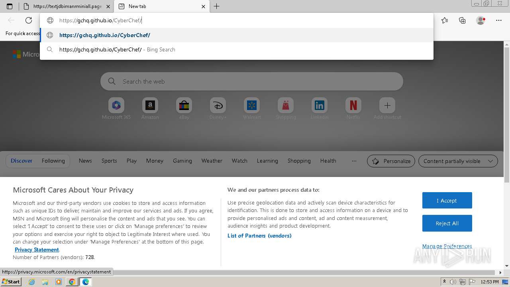Viewport: 510px width, 287px height.
Task: Open the Shopping category in feed bar
Action: pos(299,161)
